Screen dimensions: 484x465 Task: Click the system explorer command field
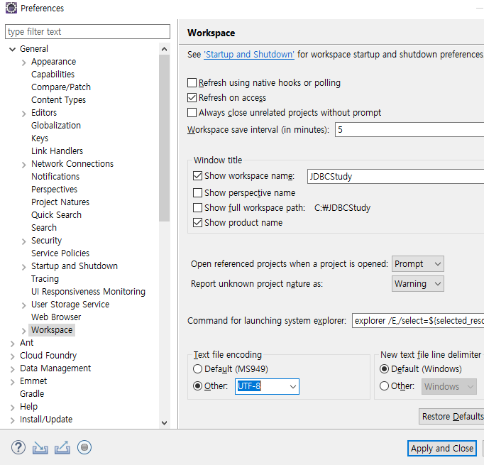pyautogui.click(x=418, y=320)
